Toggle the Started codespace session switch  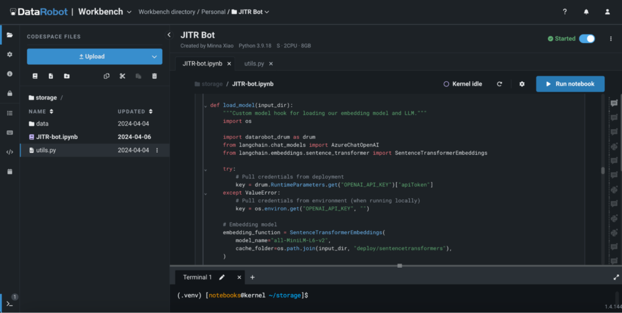[587, 39]
